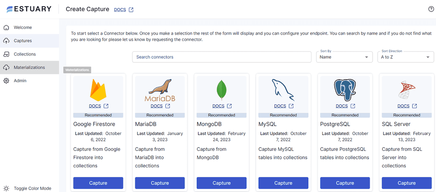
Task: Click Capture button for PostgreSQL
Action: click(345, 183)
